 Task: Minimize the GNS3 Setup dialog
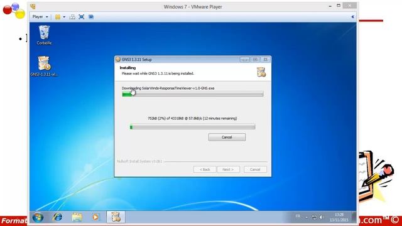click(x=244, y=60)
